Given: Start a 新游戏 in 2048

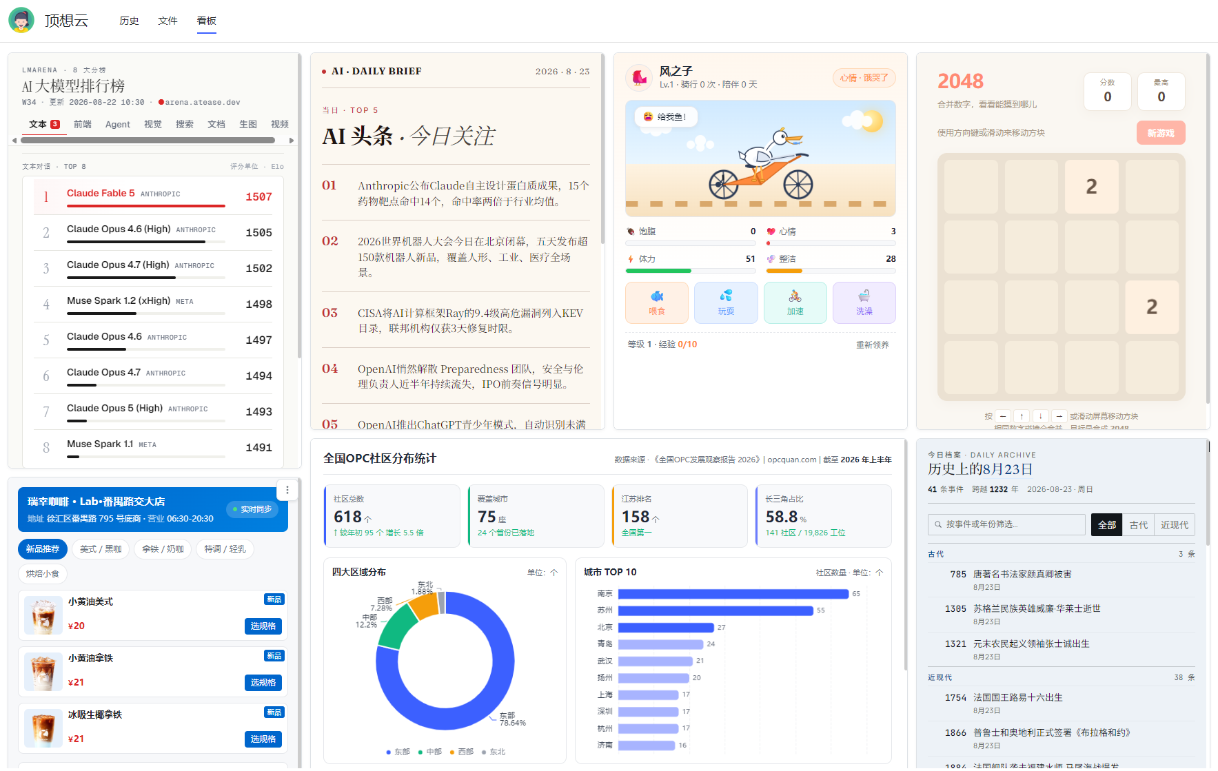Looking at the screenshot, I should (1161, 133).
